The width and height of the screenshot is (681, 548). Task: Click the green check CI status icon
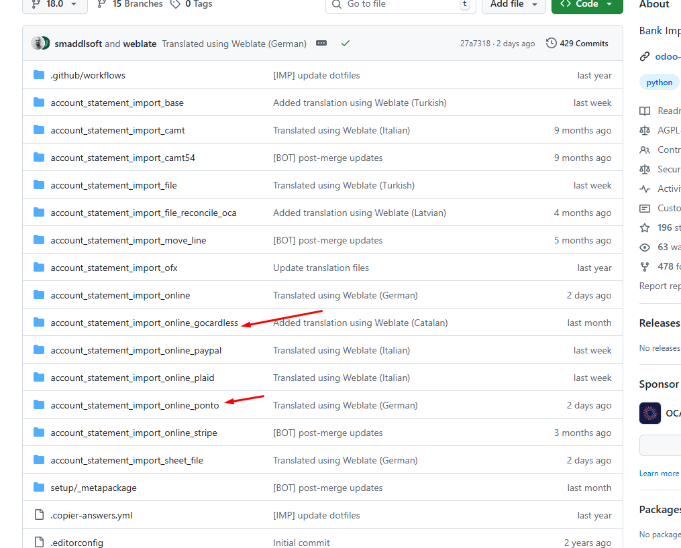coord(346,44)
